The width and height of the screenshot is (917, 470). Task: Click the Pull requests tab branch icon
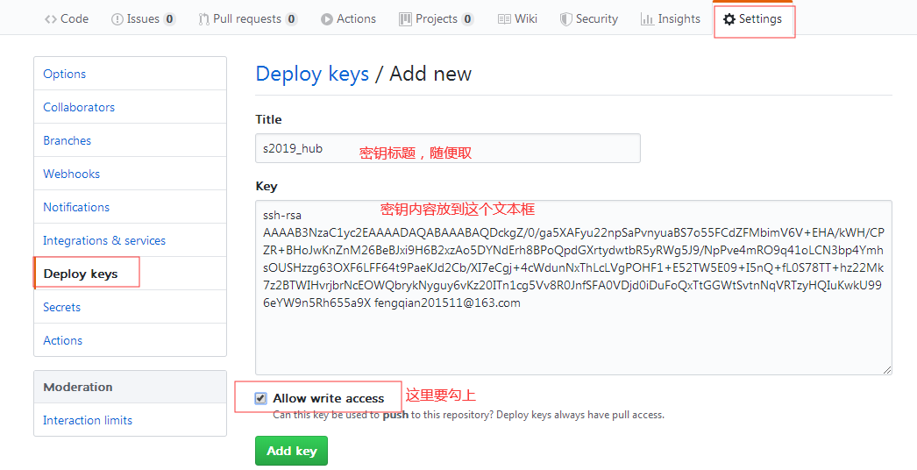tap(203, 19)
